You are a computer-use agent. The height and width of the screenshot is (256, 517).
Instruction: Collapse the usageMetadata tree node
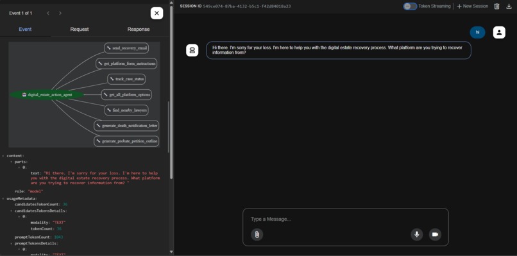(x=3, y=199)
